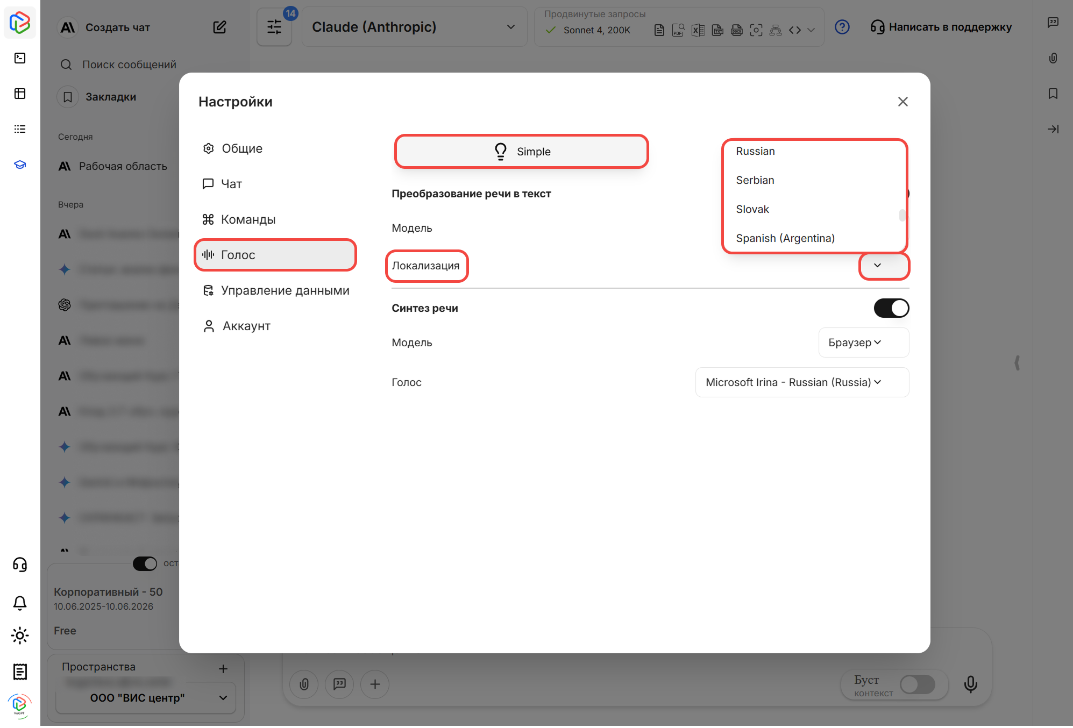The image size is (1073, 728).
Task: Open the Команды settings tab
Action: click(x=275, y=219)
